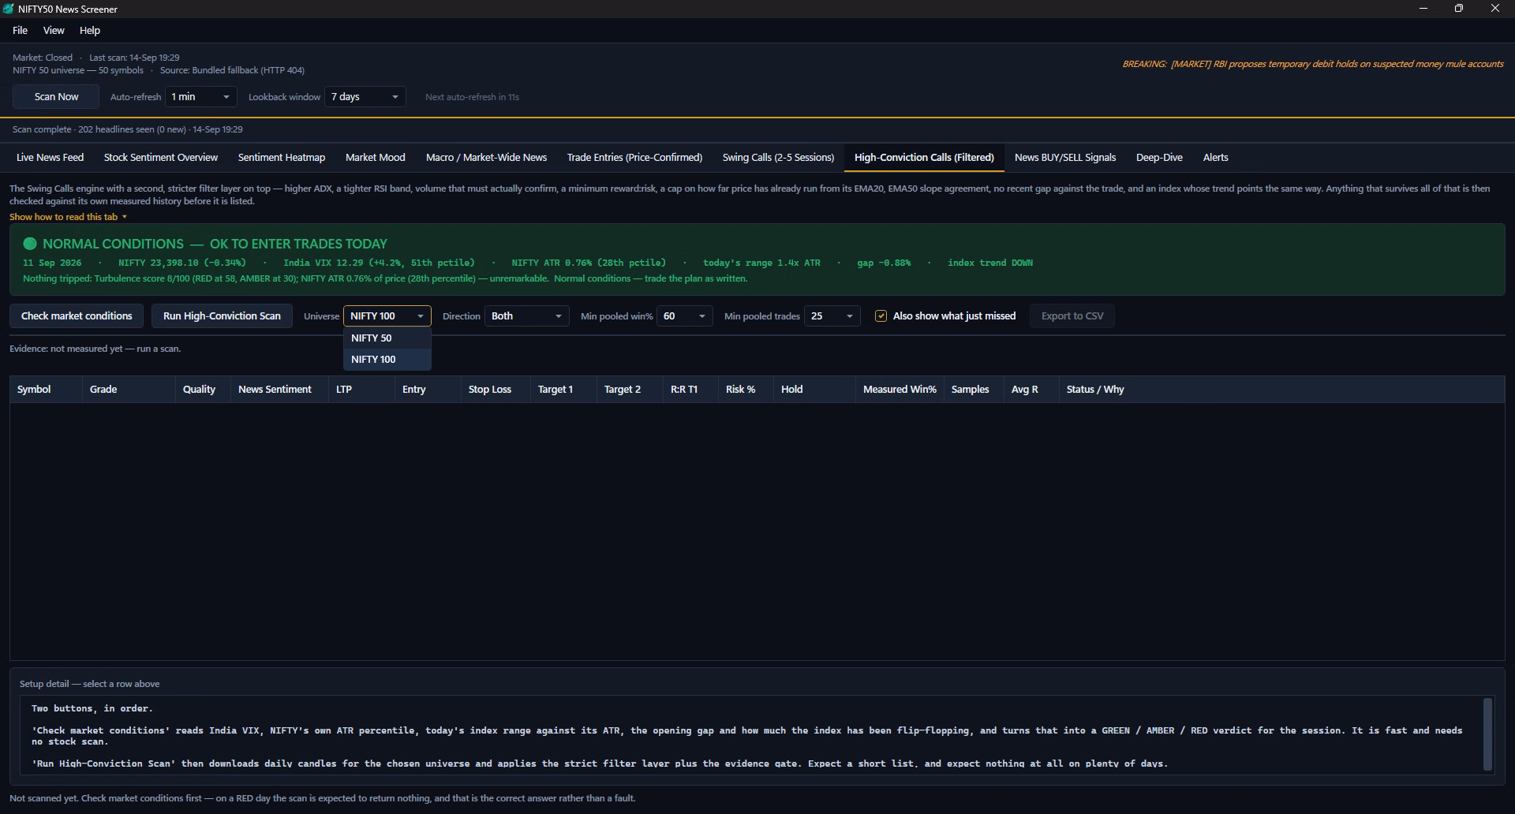1515x814 pixels.
Task: Switch to Market Mood tab
Action: click(x=376, y=158)
